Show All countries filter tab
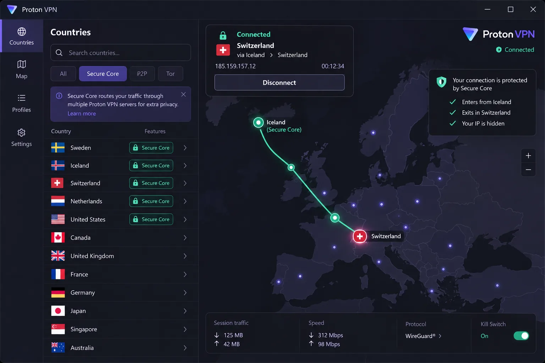Image resolution: width=545 pixels, height=363 pixels. [63, 74]
